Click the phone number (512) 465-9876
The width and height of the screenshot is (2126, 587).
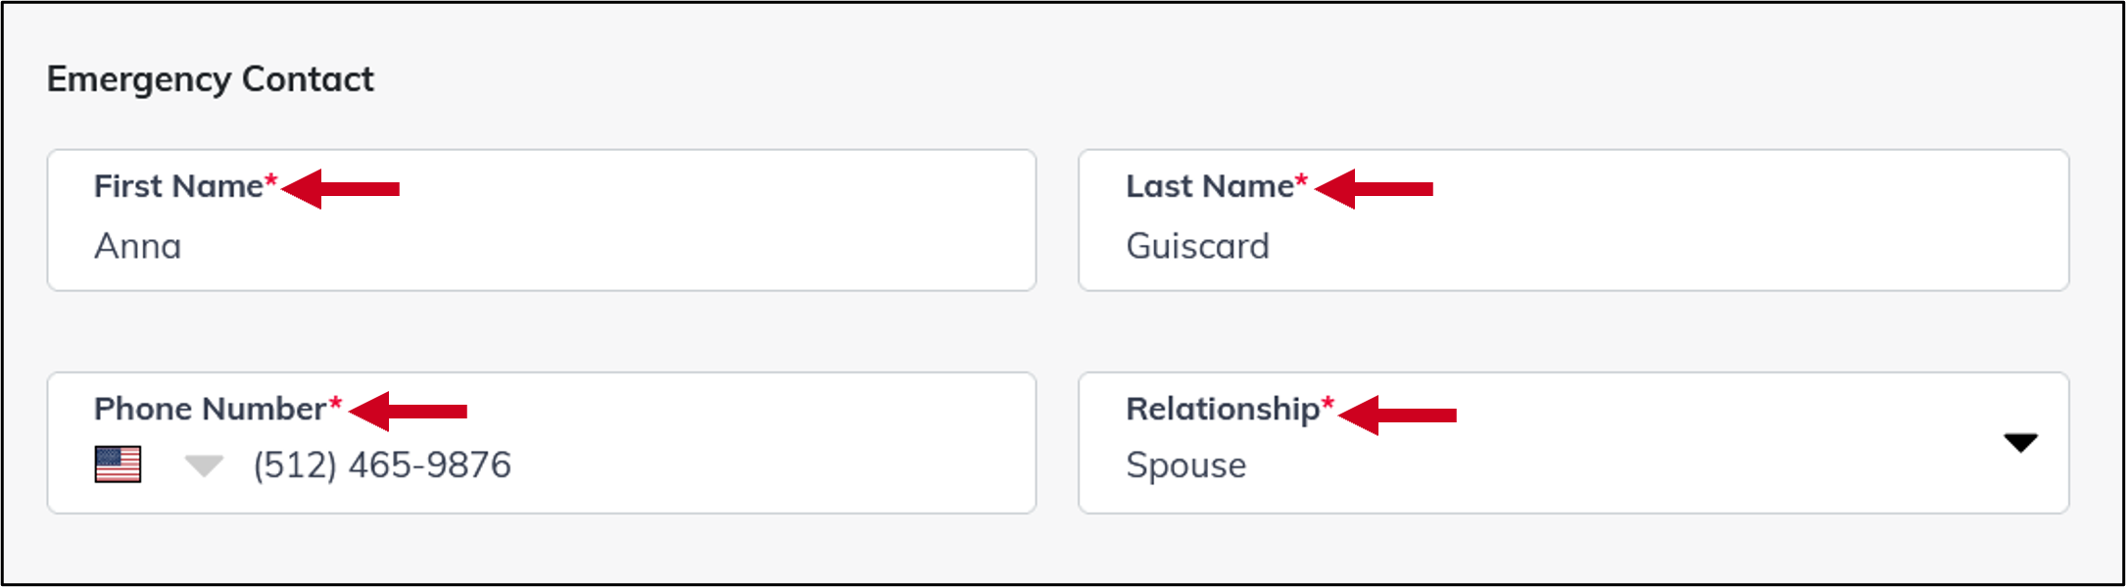[381, 466]
